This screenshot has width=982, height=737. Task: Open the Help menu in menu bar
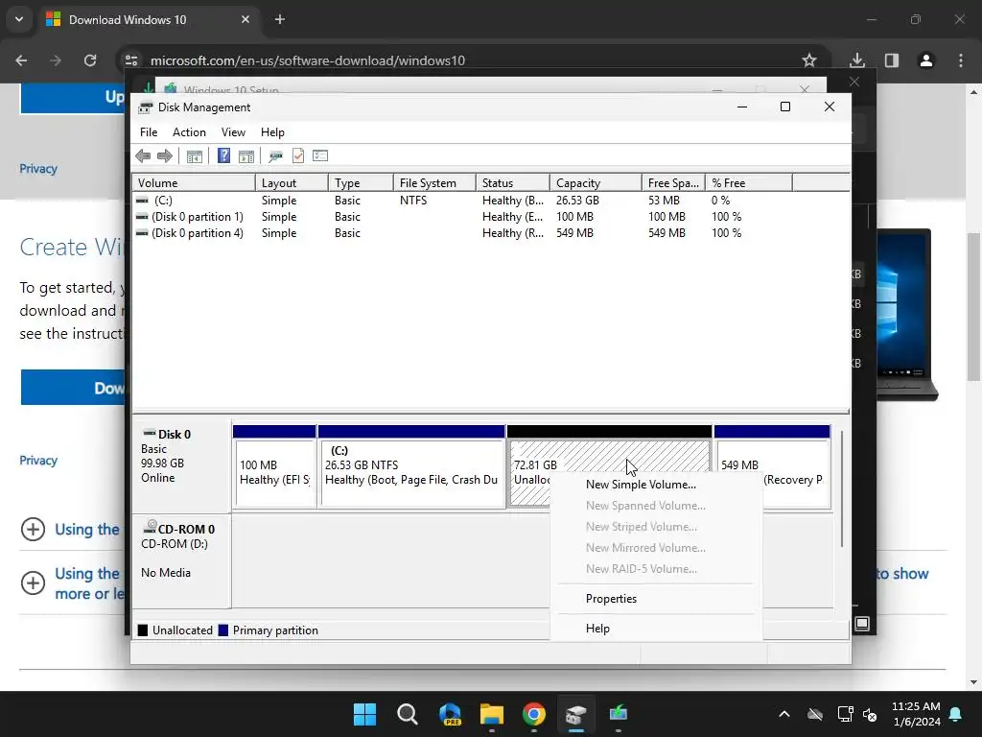(272, 132)
